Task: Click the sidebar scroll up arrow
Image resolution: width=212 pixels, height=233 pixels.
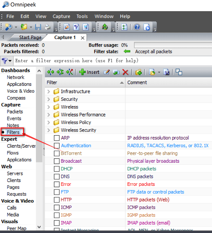Action: [x=39, y=71]
